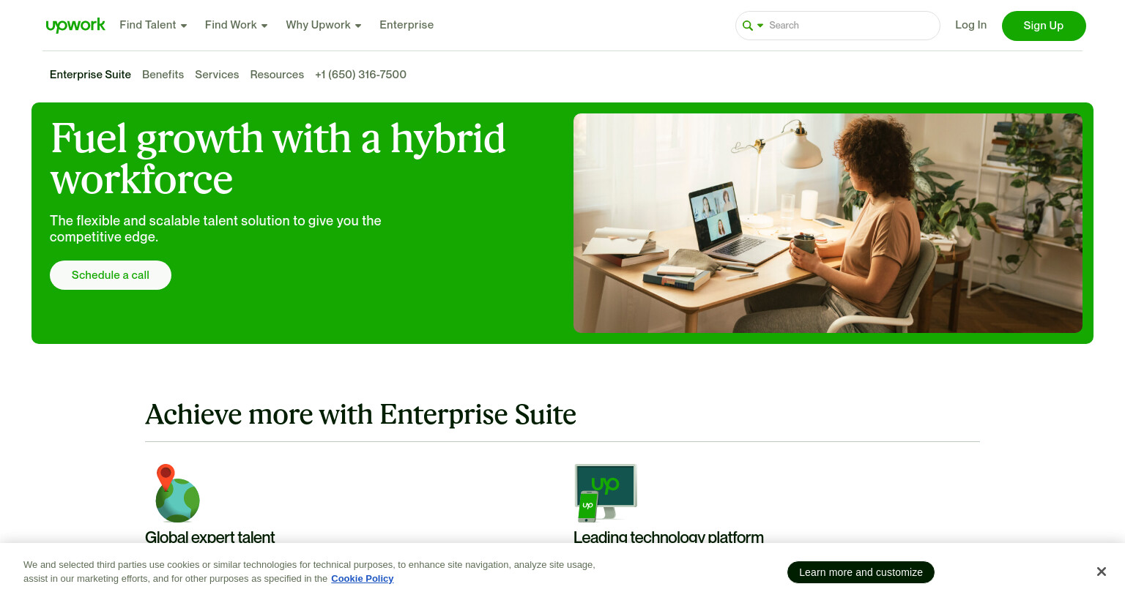Image resolution: width=1125 pixels, height=603 pixels.
Task: Expand the Find Talent menu
Action: click(x=153, y=25)
